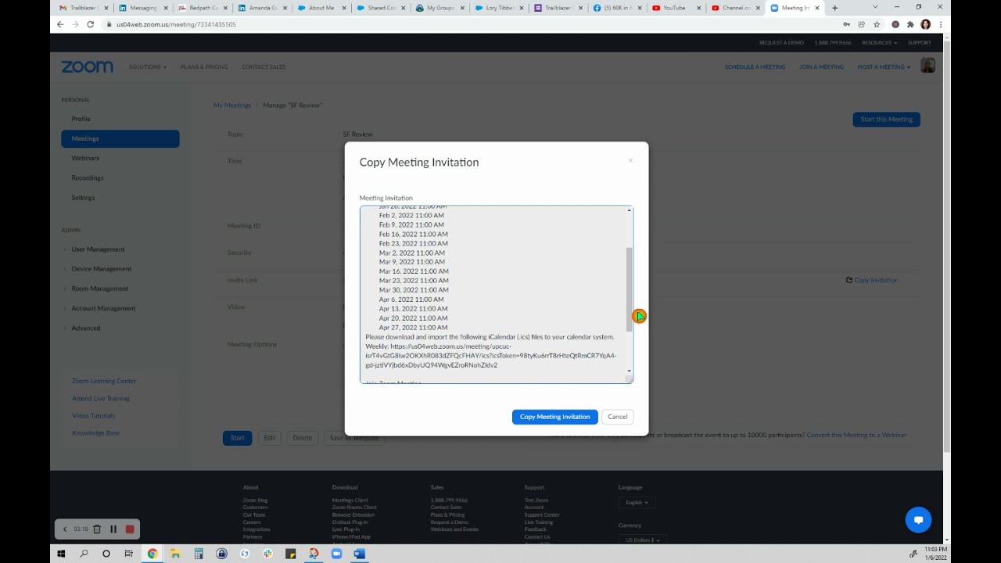Pause the screen recording
Image resolution: width=1001 pixels, height=563 pixels.
[113, 529]
